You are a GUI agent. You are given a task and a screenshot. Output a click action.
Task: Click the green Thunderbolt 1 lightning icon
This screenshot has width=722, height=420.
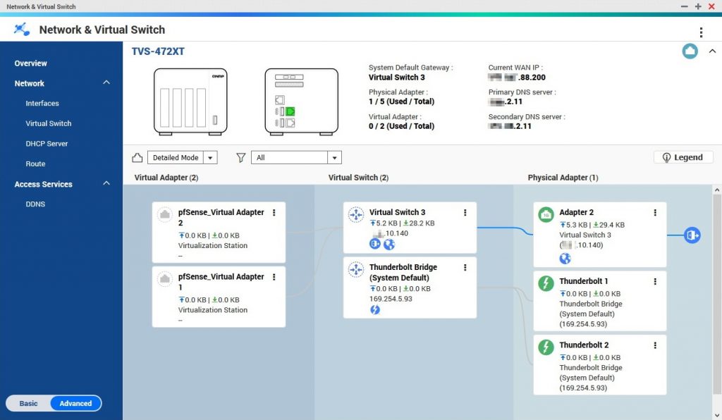click(x=546, y=283)
